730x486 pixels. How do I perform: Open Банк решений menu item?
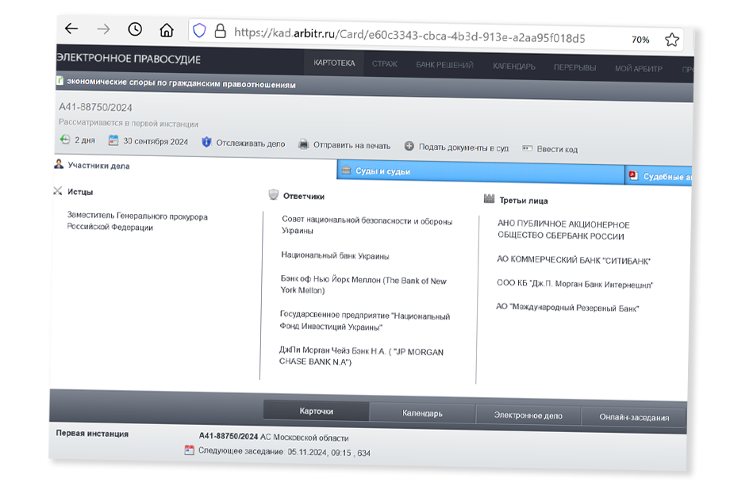point(444,65)
